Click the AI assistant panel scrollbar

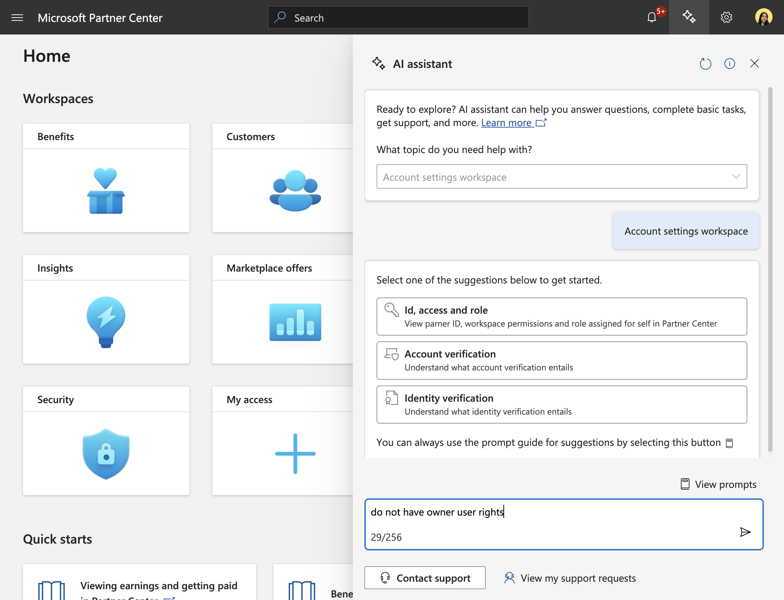click(770, 269)
